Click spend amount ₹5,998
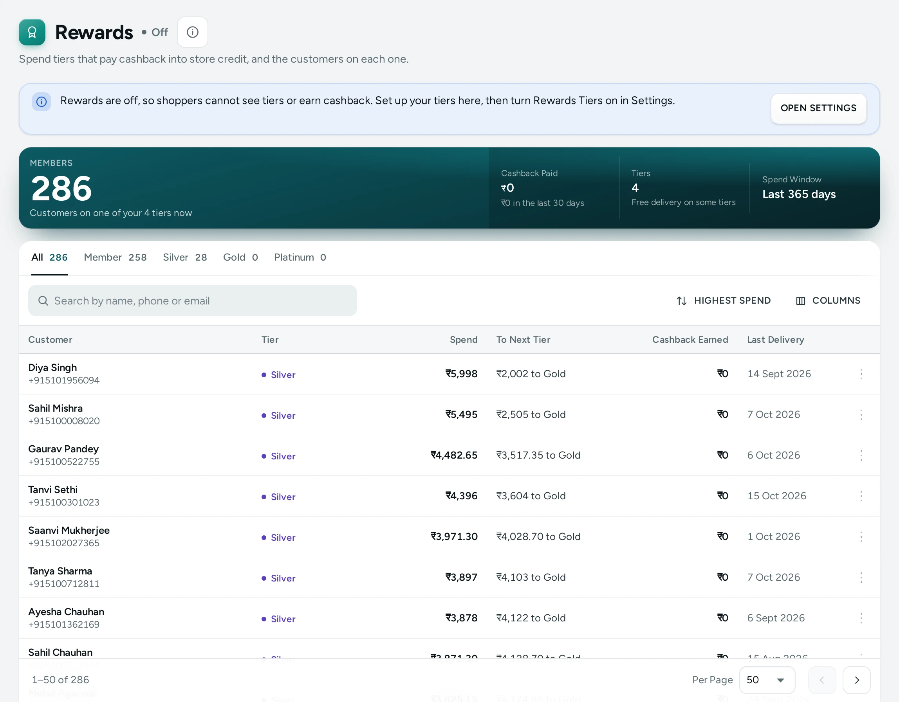 (461, 374)
